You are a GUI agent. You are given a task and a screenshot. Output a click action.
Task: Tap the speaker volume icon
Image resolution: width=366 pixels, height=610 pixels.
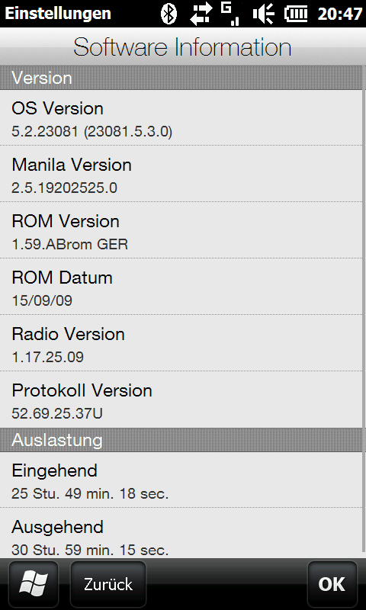(x=263, y=14)
